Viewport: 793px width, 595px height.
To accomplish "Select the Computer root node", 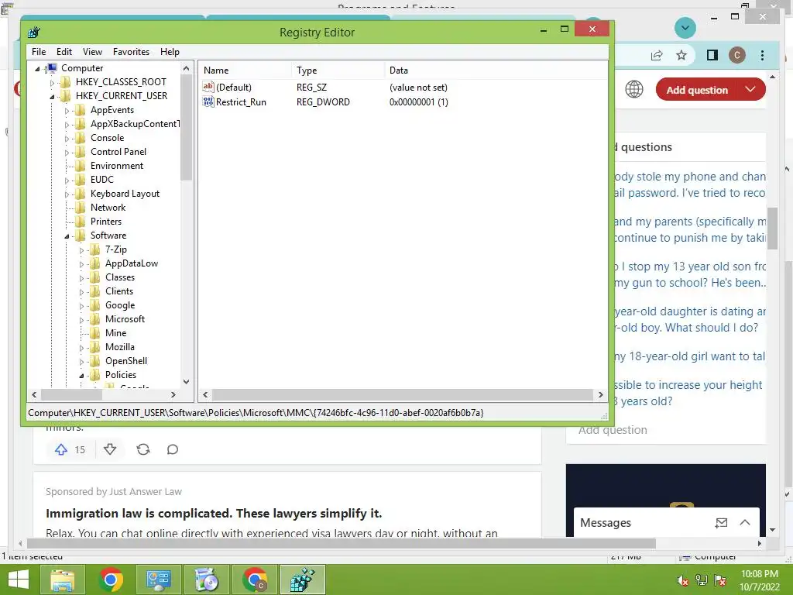I will [82, 68].
